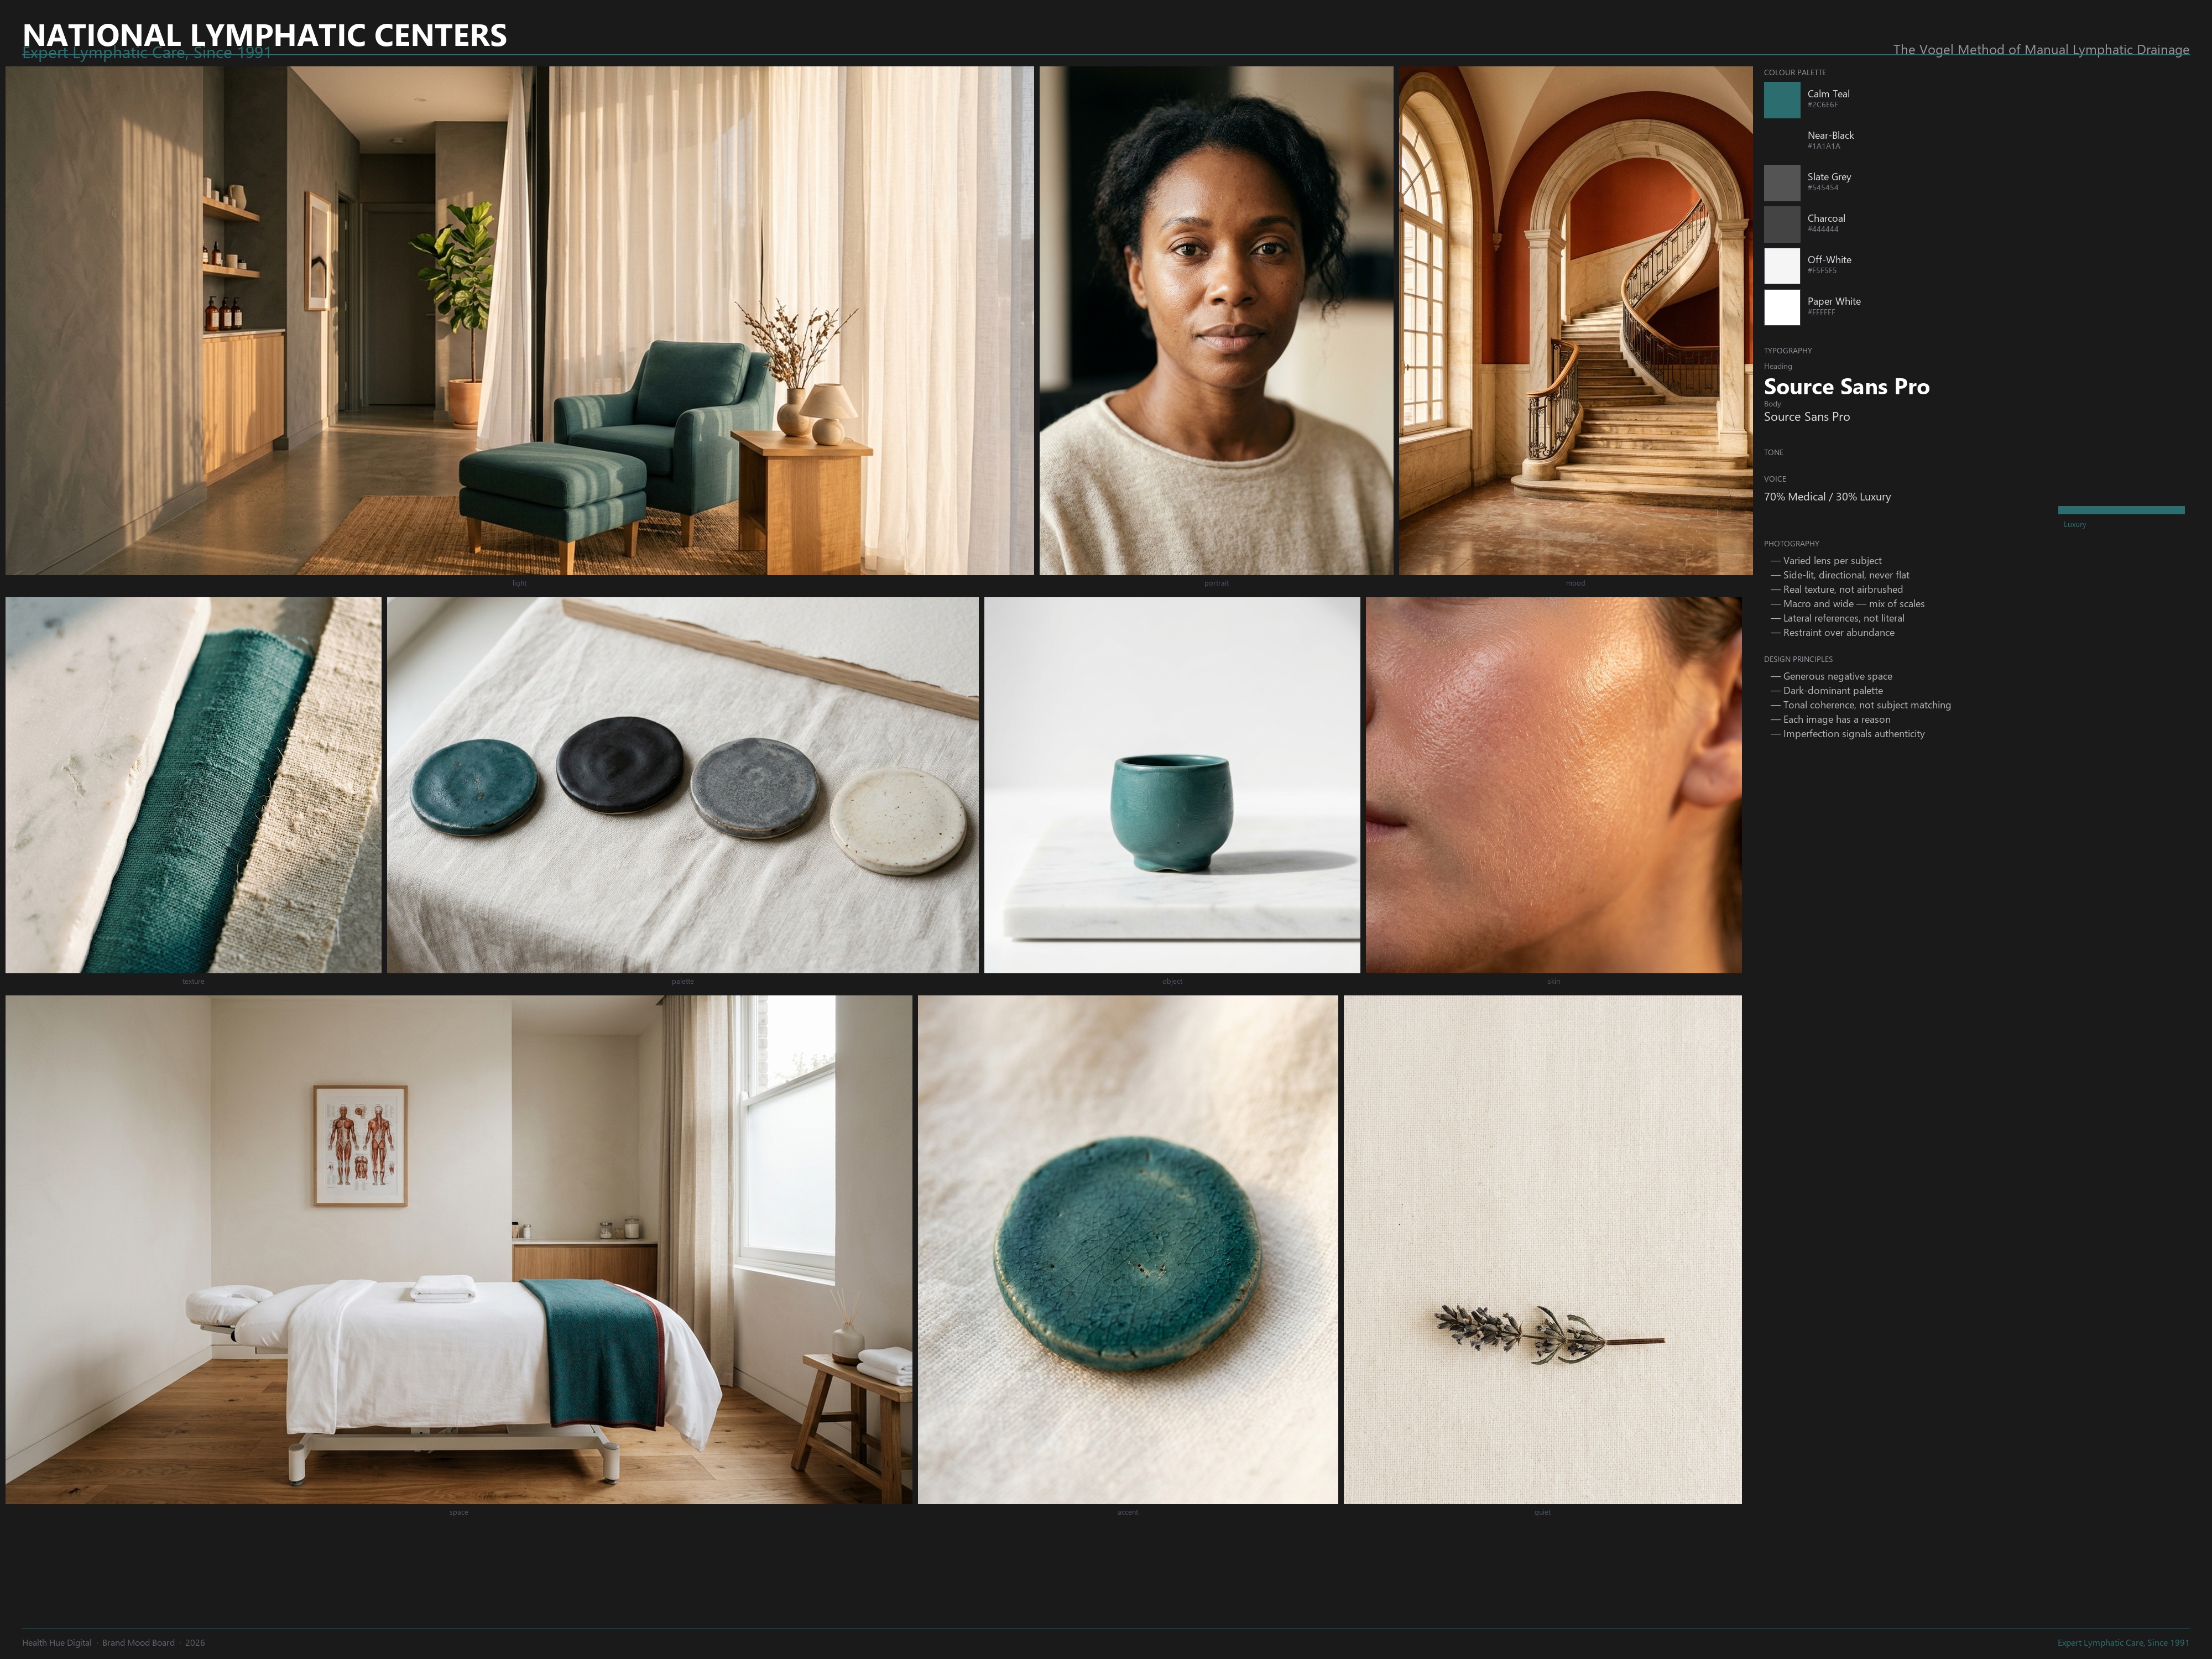The width and height of the screenshot is (2212, 1659).
Task: Click the 'Off-White' colour name
Action: [1829, 260]
